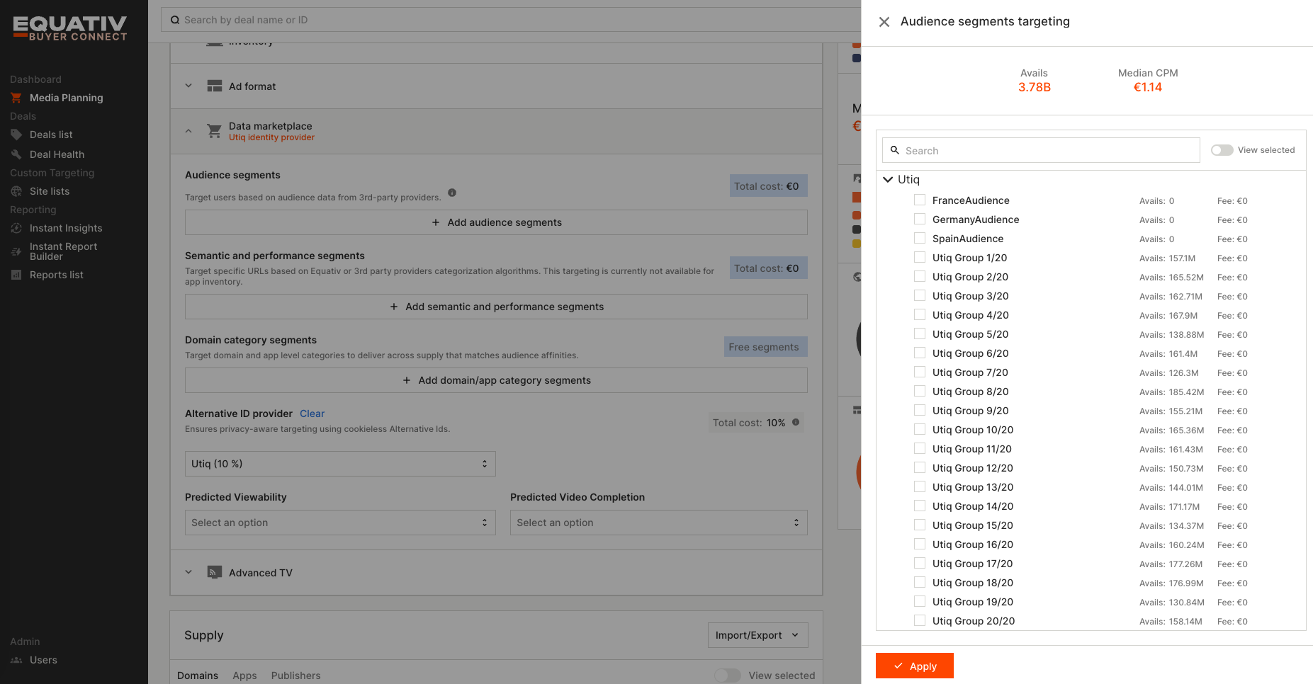Click the Users icon under Admin
The height and width of the screenshot is (684, 1313).
pos(16,660)
